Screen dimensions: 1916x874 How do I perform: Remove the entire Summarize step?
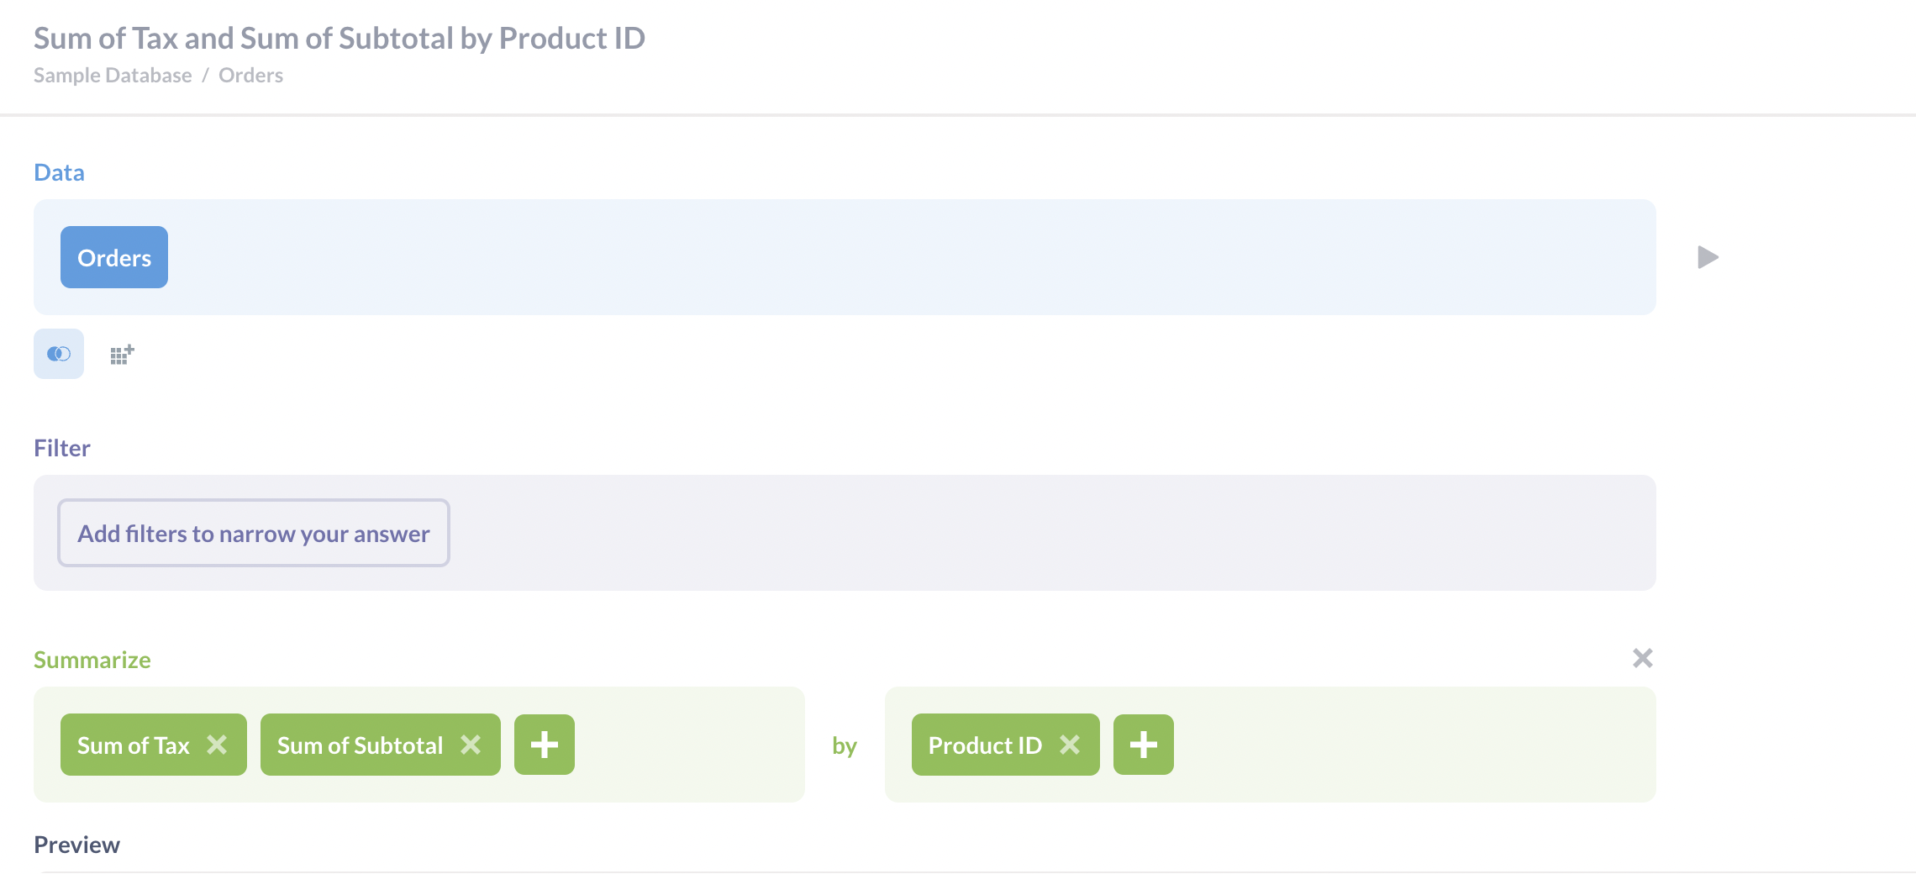click(x=1644, y=658)
